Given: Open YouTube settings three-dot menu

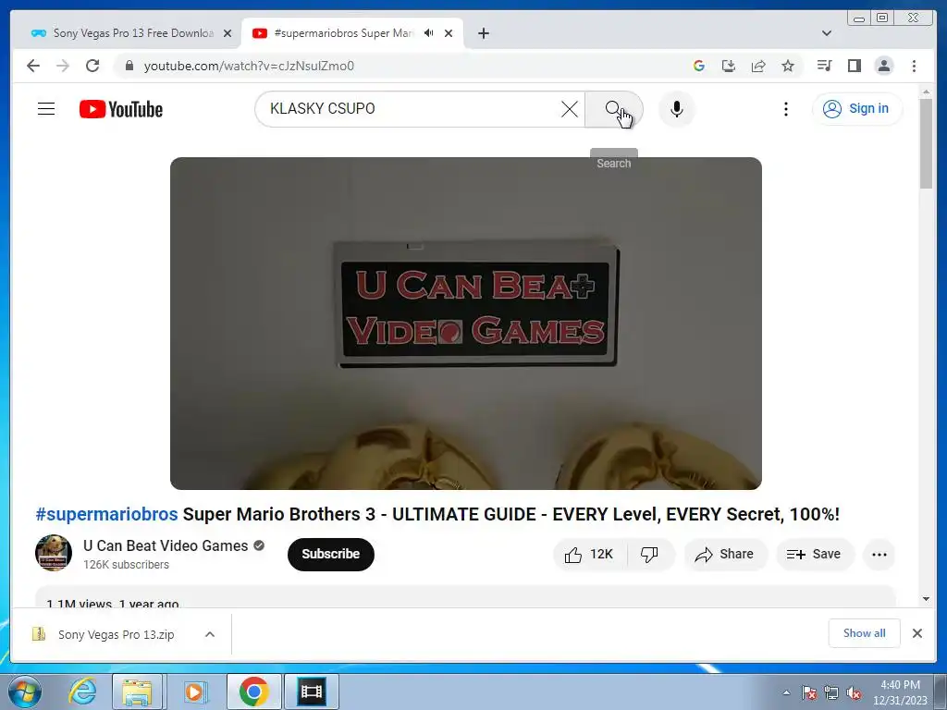Looking at the screenshot, I should pyautogui.click(x=785, y=109).
